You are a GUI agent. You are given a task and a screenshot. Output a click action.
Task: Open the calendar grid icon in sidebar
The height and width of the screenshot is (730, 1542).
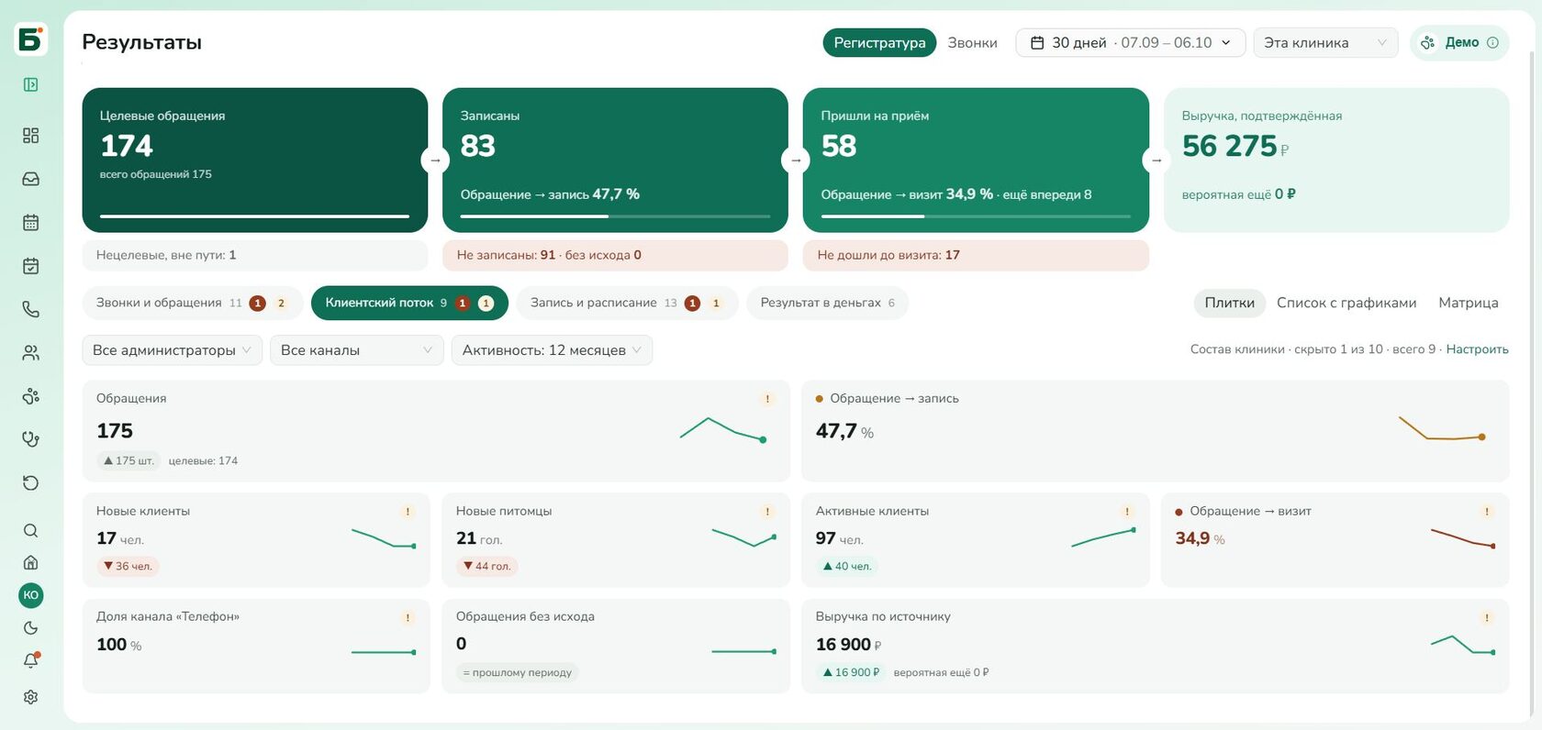point(30,222)
